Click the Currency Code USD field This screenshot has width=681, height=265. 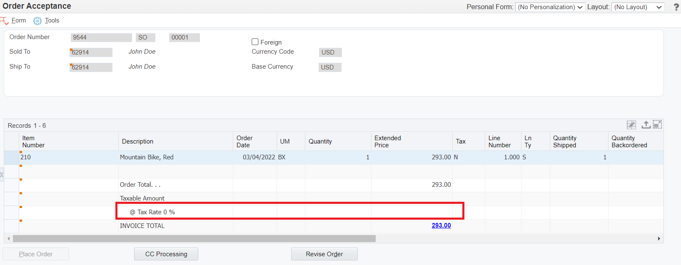coord(330,52)
